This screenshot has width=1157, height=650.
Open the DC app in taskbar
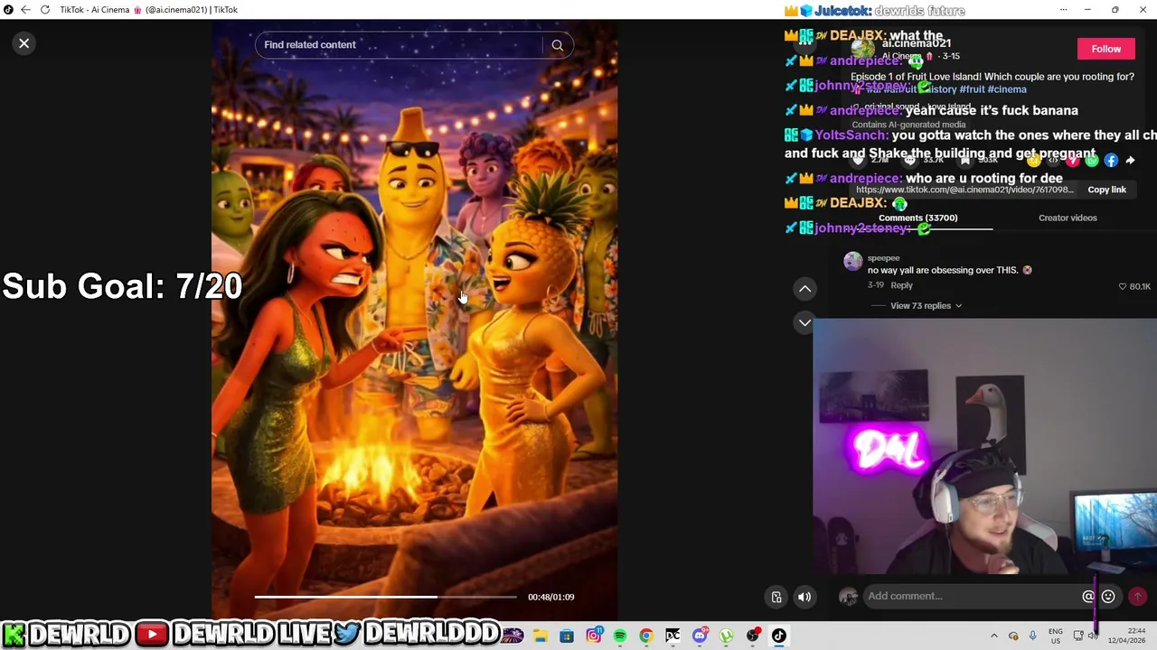point(673,636)
